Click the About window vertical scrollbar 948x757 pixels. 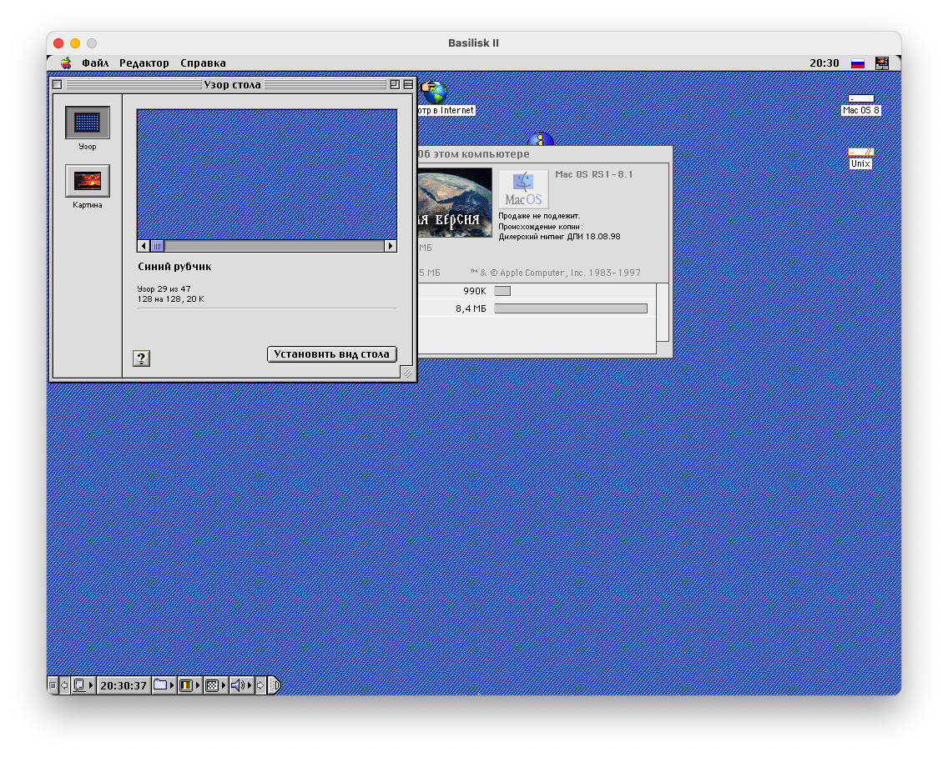(x=663, y=313)
